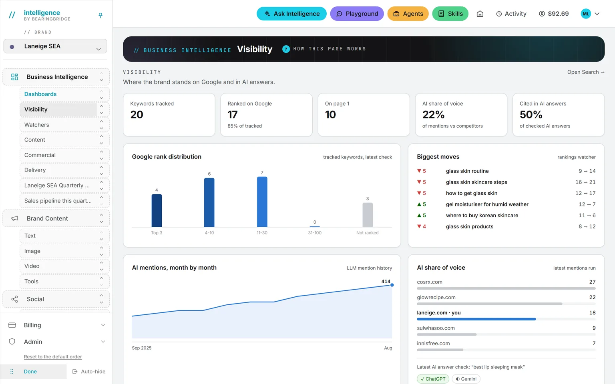Image resolution: width=615 pixels, height=384 pixels.
Task: Toggle Auto-hide for the sidebar
Action: pos(89,372)
